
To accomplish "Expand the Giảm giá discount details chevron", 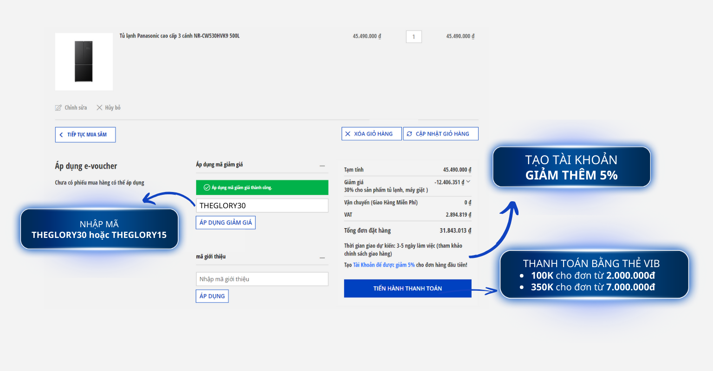I will [468, 182].
